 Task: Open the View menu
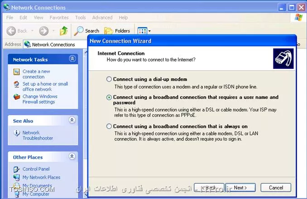click(x=38, y=18)
